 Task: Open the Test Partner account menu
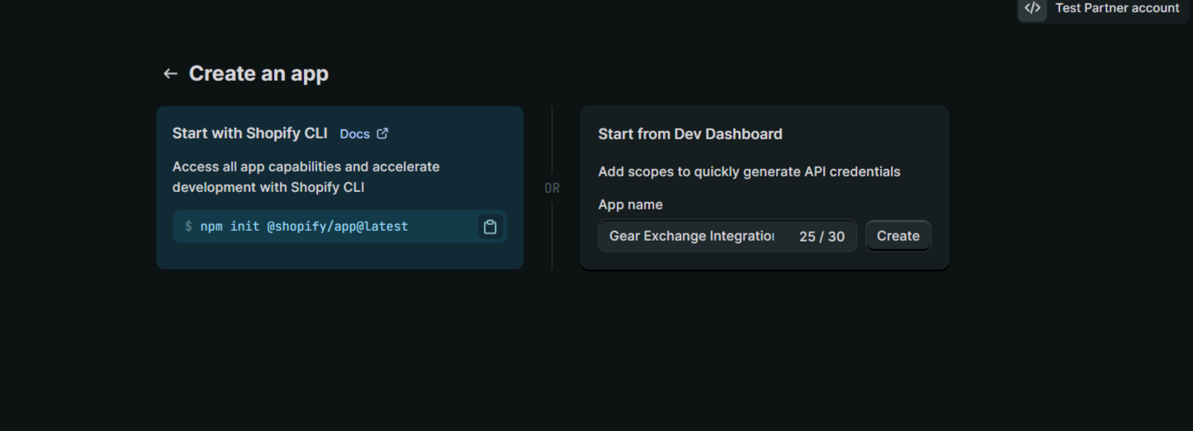tap(1116, 8)
